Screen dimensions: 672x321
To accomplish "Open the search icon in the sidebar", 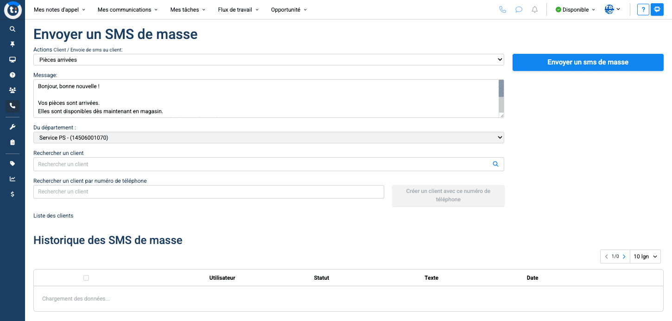I will [x=13, y=29].
